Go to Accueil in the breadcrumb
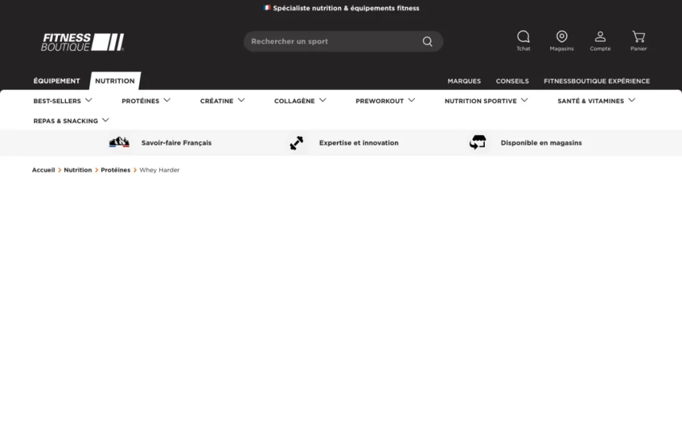682x426 pixels. point(43,170)
